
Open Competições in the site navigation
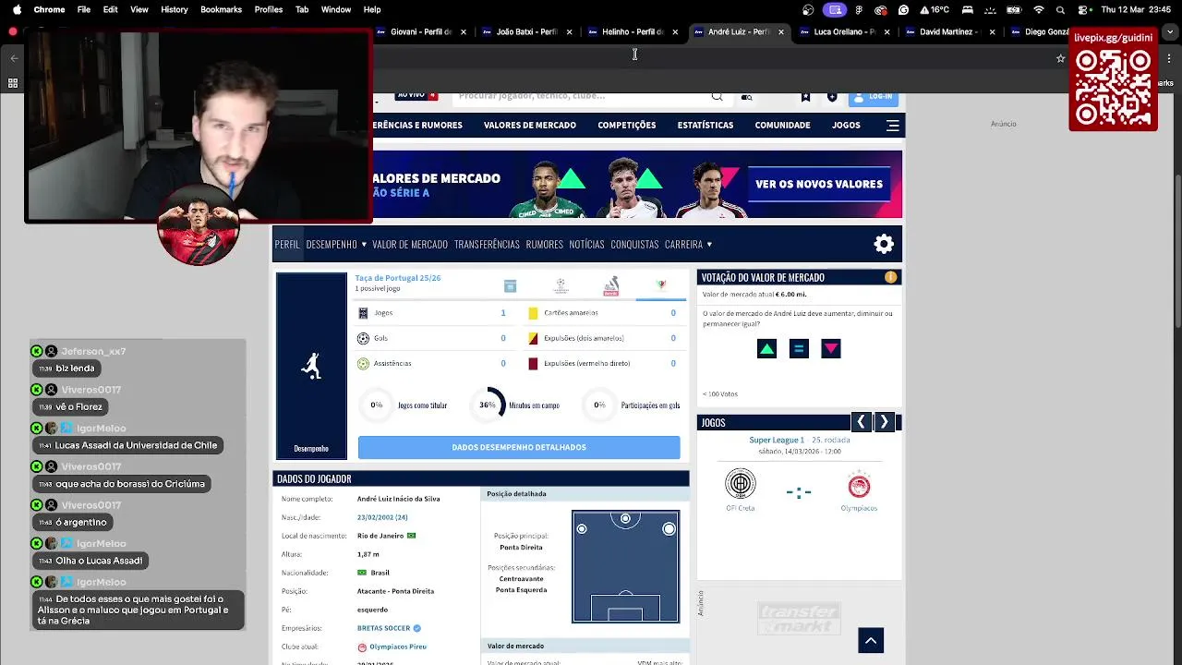click(627, 126)
